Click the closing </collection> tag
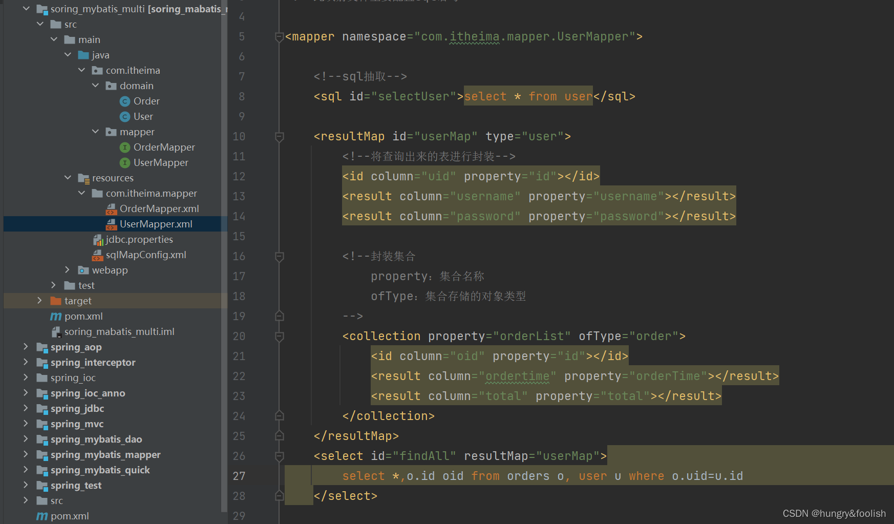 (388, 416)
